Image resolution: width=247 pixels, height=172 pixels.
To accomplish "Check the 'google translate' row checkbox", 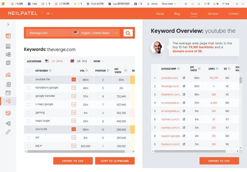I will (x=29, y=96).
